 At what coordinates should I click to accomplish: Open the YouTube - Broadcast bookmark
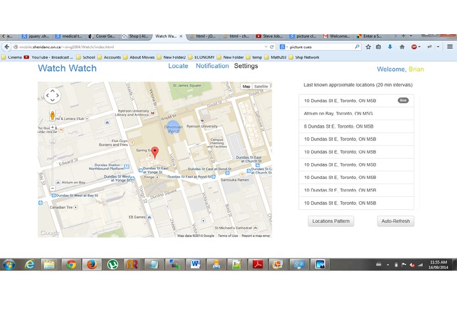(x=49, y=57)
